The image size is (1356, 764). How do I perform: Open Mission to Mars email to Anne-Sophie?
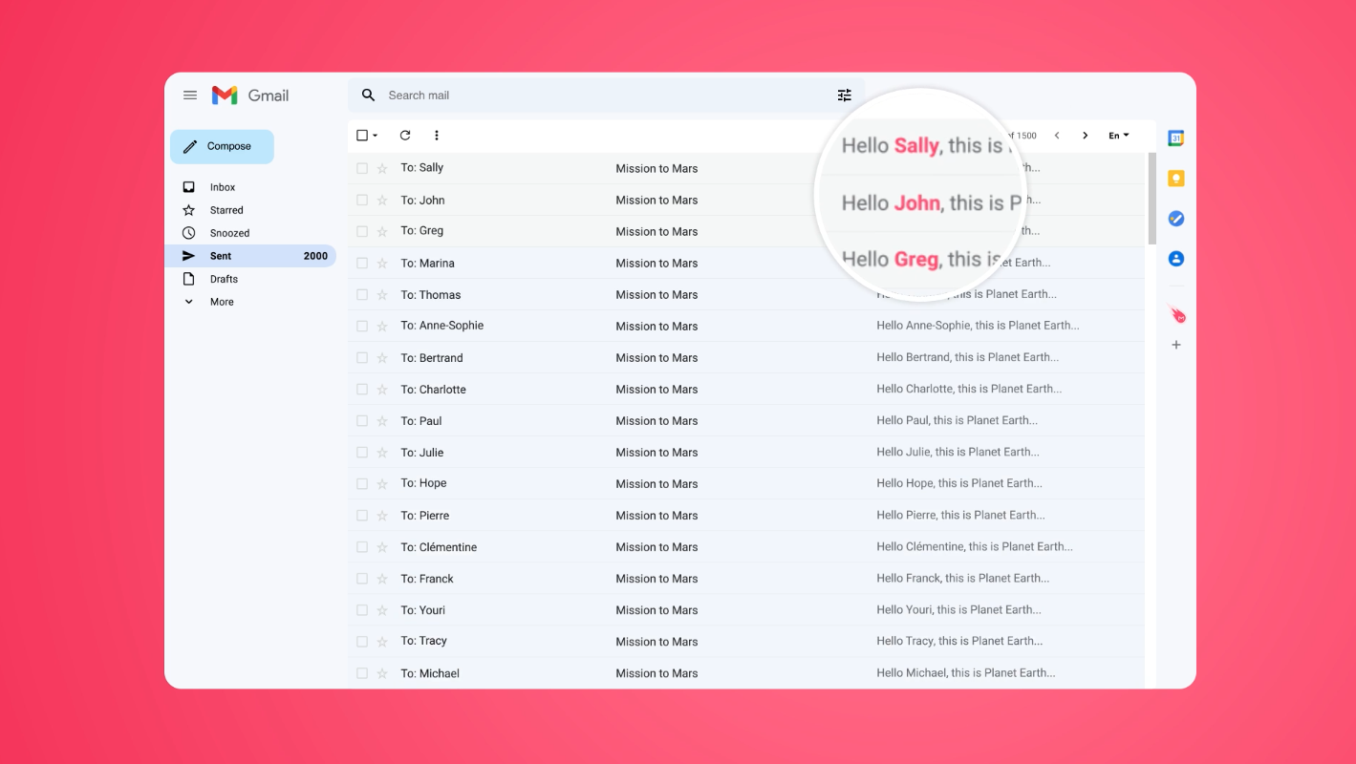656,326
